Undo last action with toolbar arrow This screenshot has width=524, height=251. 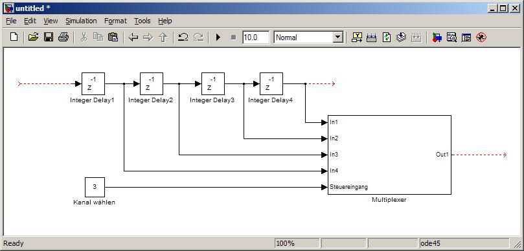point(183,37)
